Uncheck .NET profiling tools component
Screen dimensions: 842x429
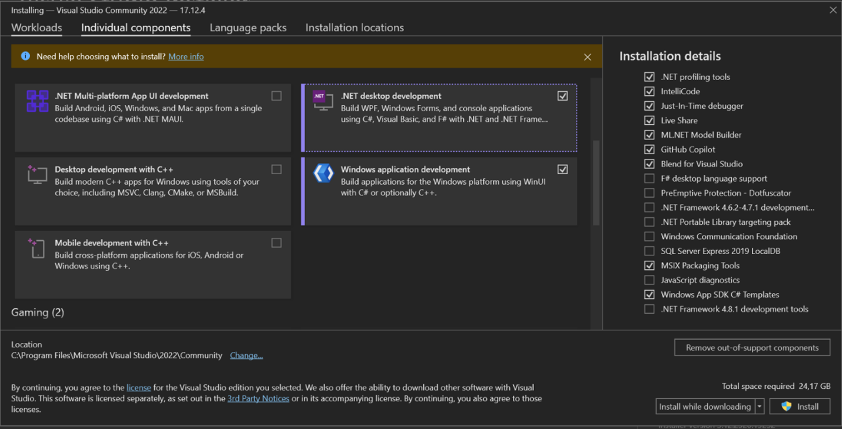pos(649,77)
